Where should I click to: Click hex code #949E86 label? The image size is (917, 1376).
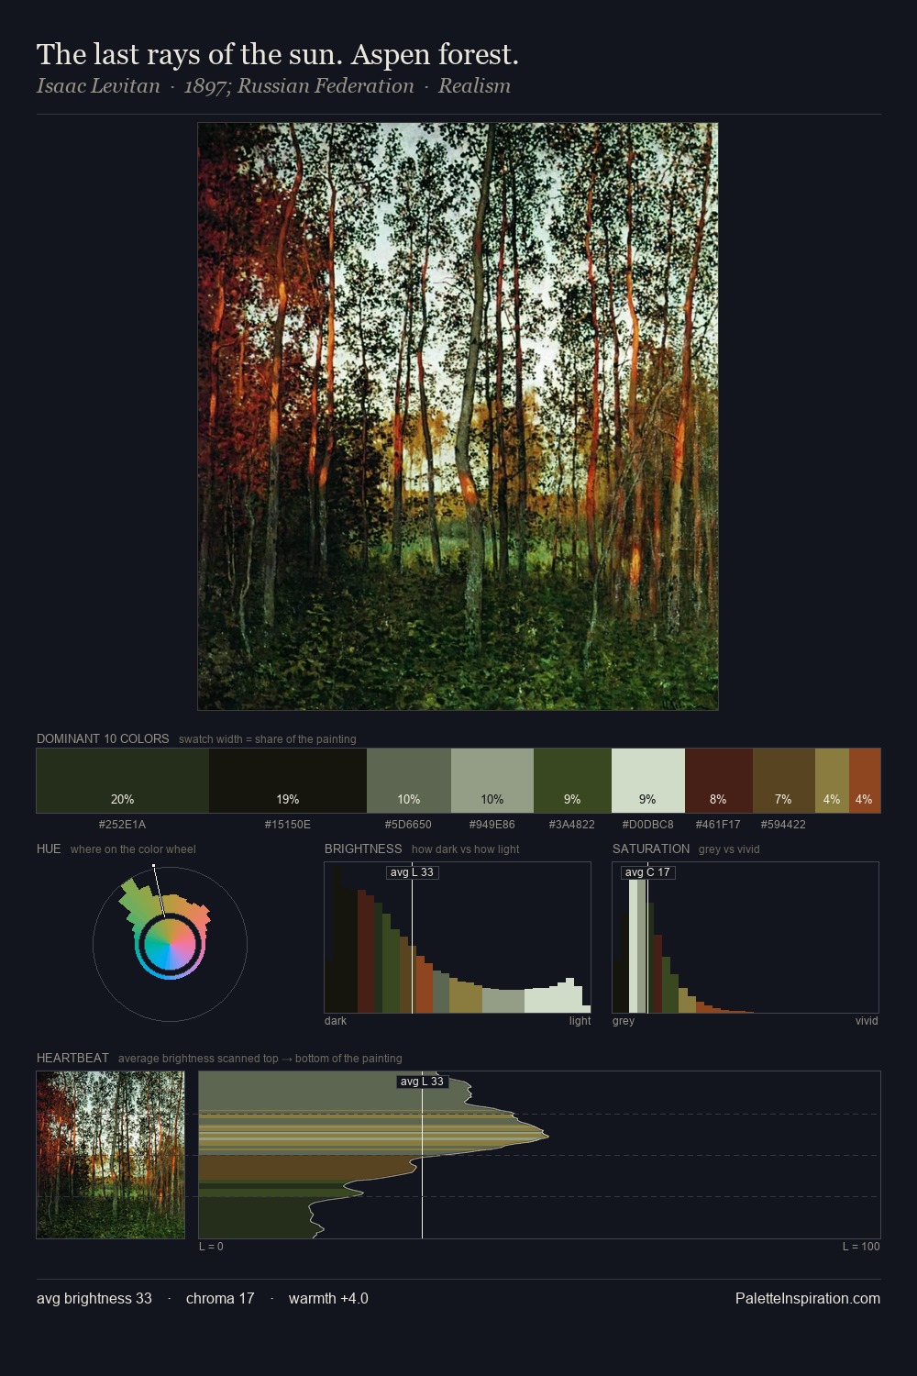pyautogui.click(x=492, y=824)
